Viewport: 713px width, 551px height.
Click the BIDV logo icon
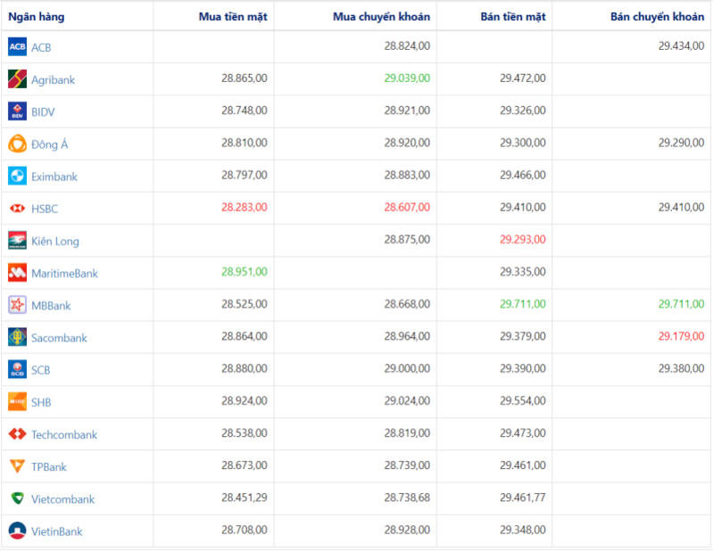(x=17, y=111)
